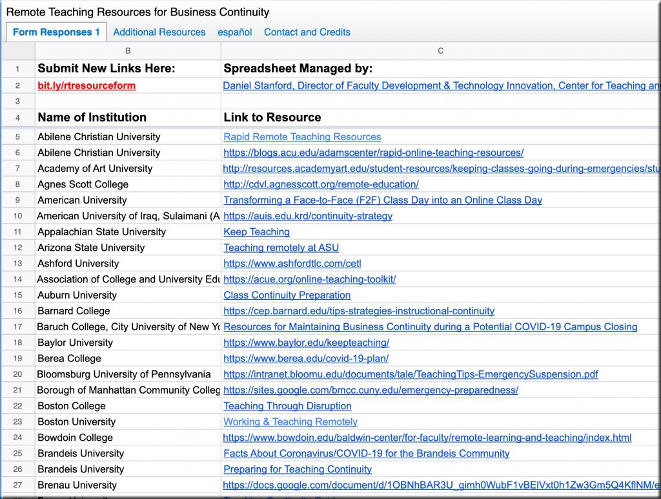Open the acue.org online-teaching-toolkit link
This screenshot has height=499, width=661.
tap(309, 279)
